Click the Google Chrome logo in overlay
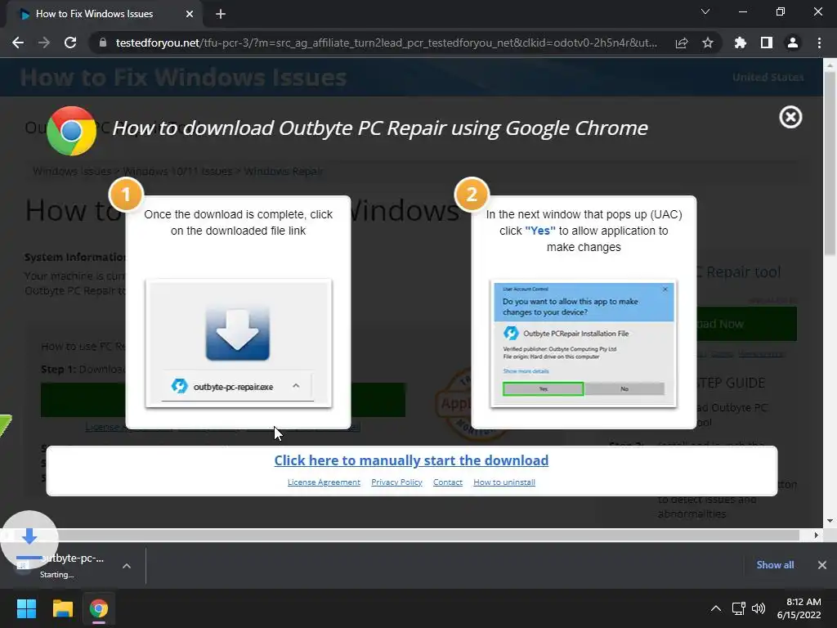Viewport: 837px width, 628px height. coord(71,131)
